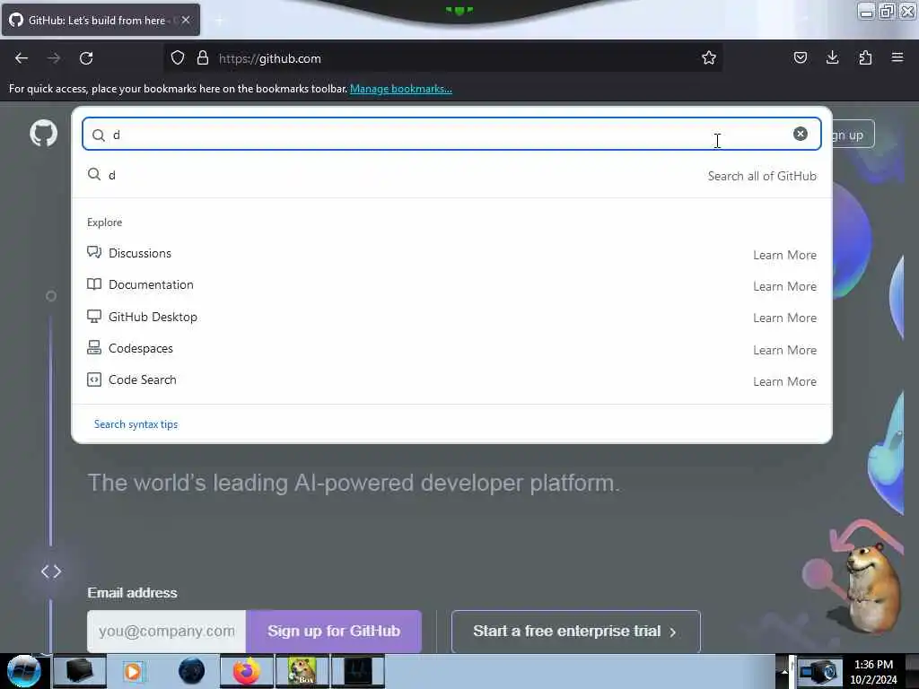Click the GitHub Desktop monitor icon
Image resolution: width=919 pixels, height=689 pixels.
pyautogui.click(x=93, y=317)
